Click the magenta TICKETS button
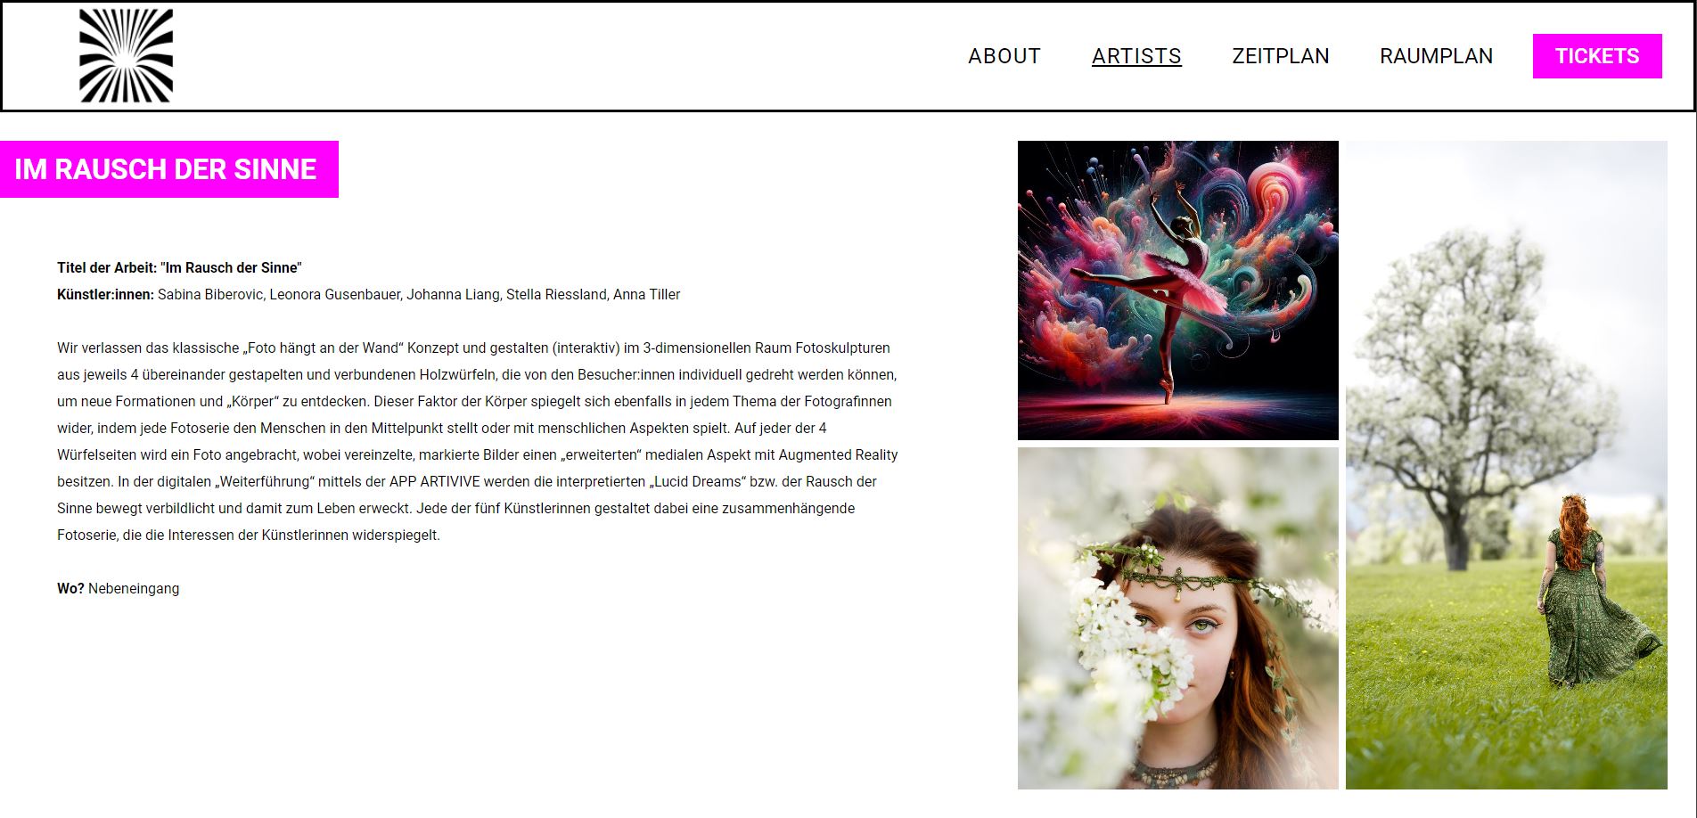Image resolution: width=1697 pixels, height=818 pixels. pos(1597,56)
